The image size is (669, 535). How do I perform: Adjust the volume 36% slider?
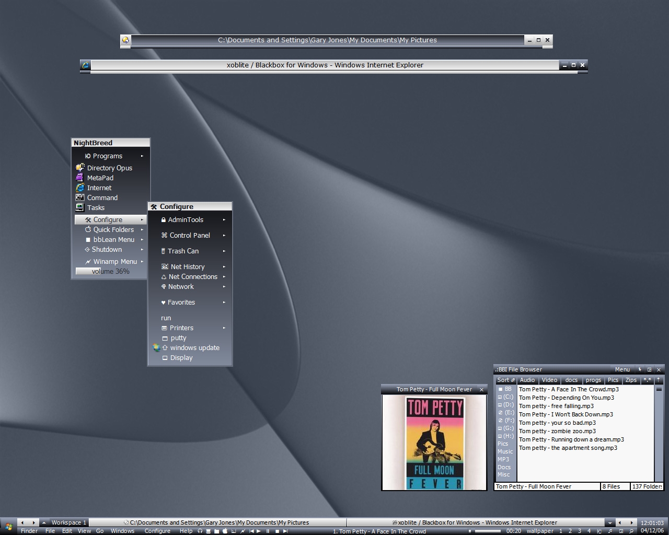click(111, 271)
